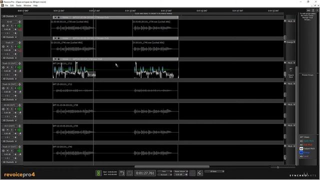Click the 5 channel number button on Track 29
The image size is (320, 180).
point(15,46)
